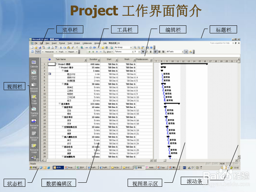Enable Center alignment button

pyautogui.click(x=159, y=52)
